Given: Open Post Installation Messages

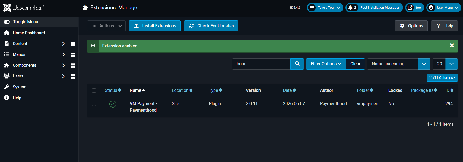Looking at the screenshot, I should pos(374,8).
